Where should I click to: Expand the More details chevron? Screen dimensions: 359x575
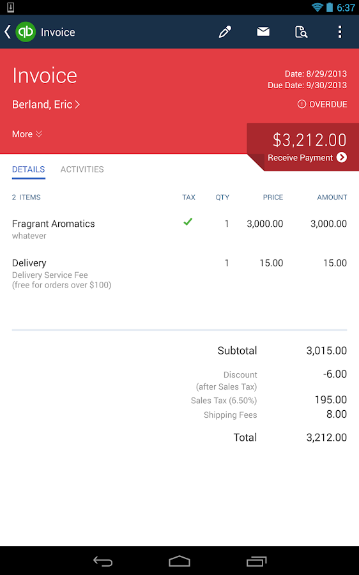[x=27, y=134]
